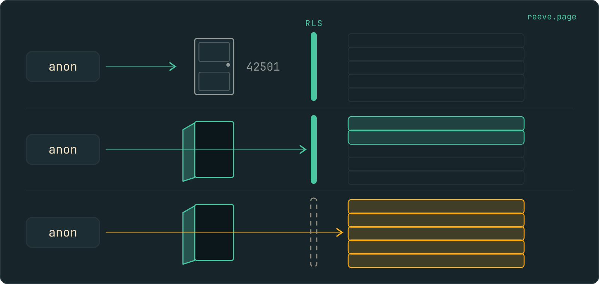Select the topmost orange highlighted row
The image size is (599, 284).
436,206
